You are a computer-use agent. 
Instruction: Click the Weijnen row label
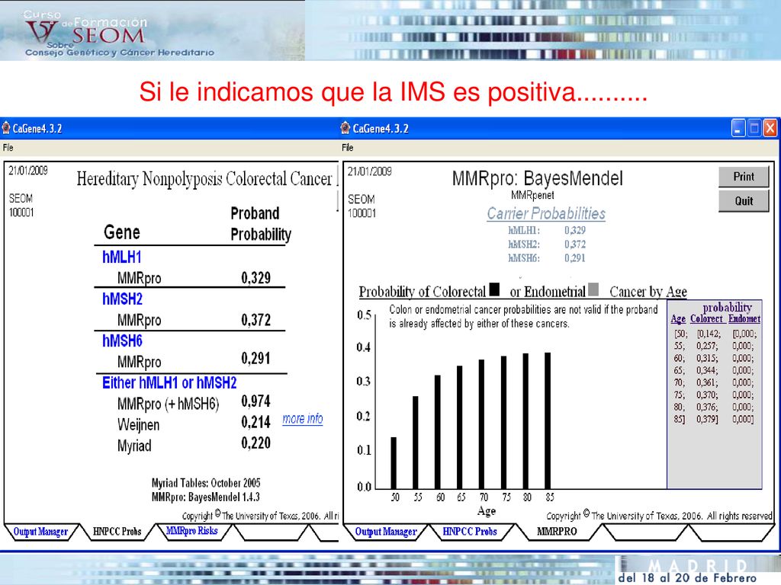[x=139, y=425]
